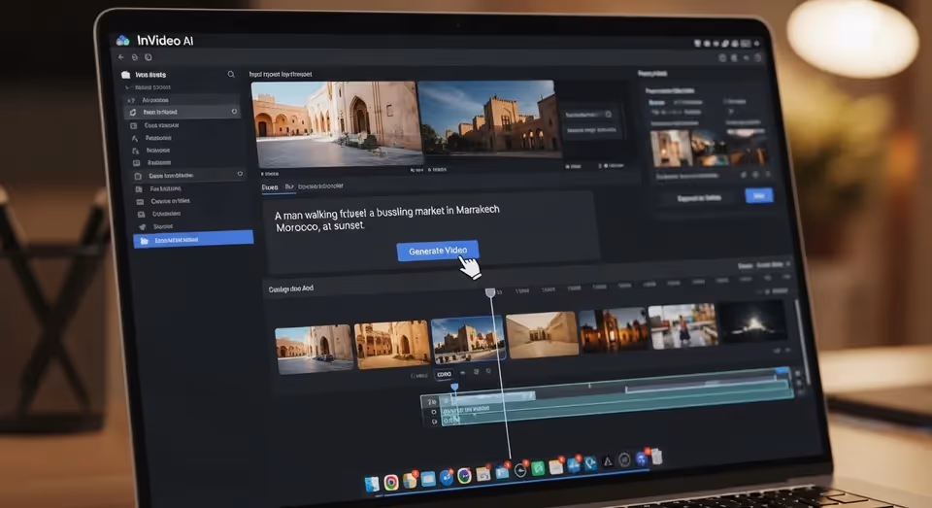
Task: Click the wide dark button beside the blue right-panel button
Action: pos(699,197)
